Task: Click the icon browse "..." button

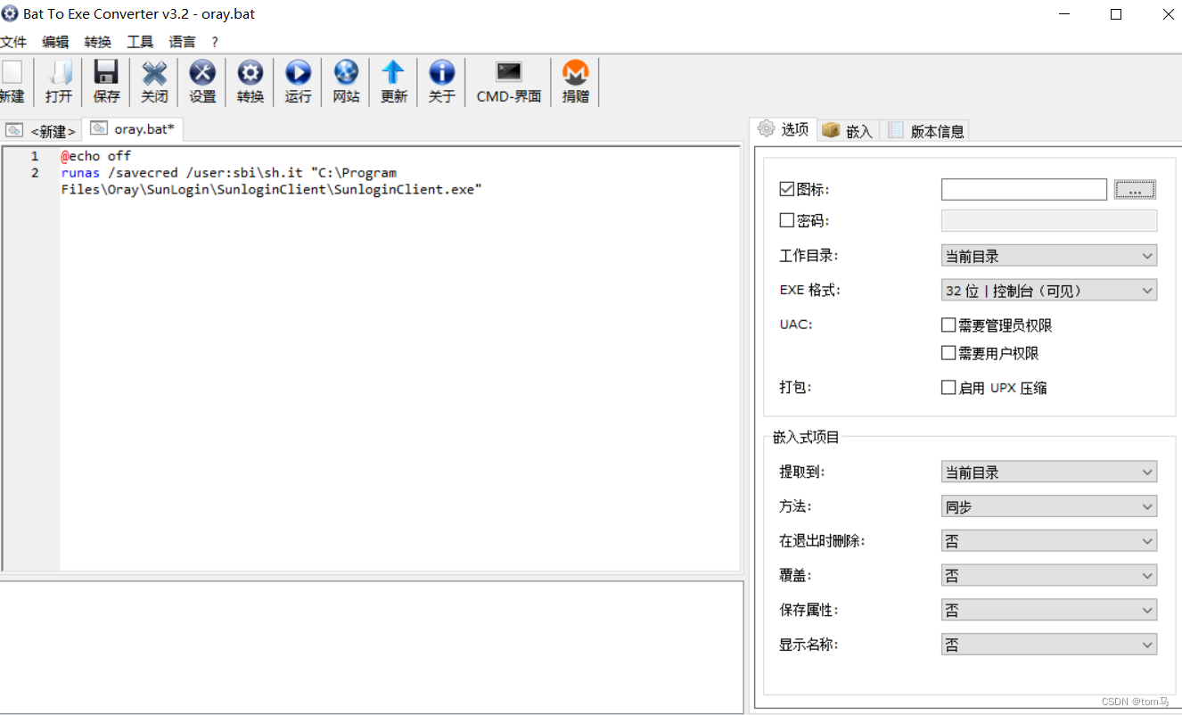Action: (x=1135, y=189)
